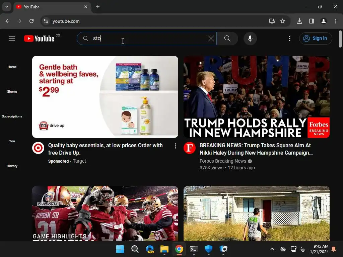343x257 pixels.
Task: Click the taskbar clock showing 9:45 AM
Action: pos(319,249)
